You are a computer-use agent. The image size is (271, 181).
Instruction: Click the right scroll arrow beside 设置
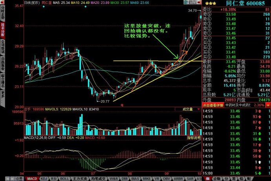pos(13,179)
